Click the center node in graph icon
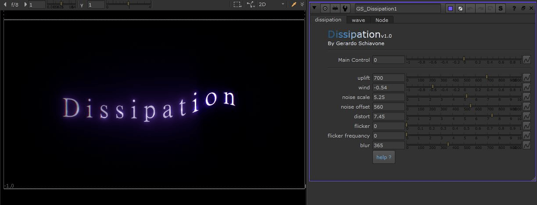Screen dimensions: 537x205 click(x=325, y=8)
